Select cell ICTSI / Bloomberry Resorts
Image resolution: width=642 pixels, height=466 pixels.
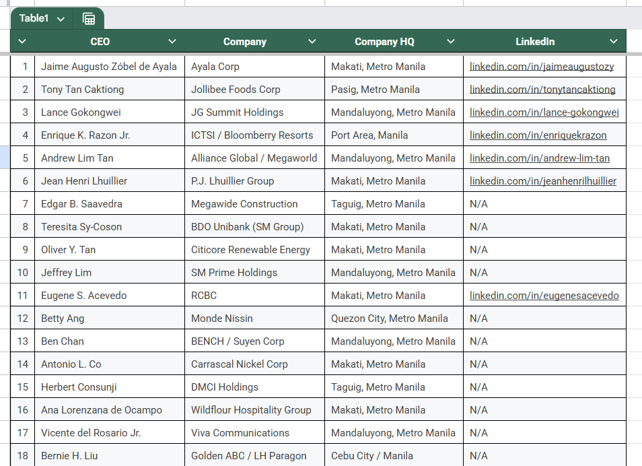tap(254, 135)
